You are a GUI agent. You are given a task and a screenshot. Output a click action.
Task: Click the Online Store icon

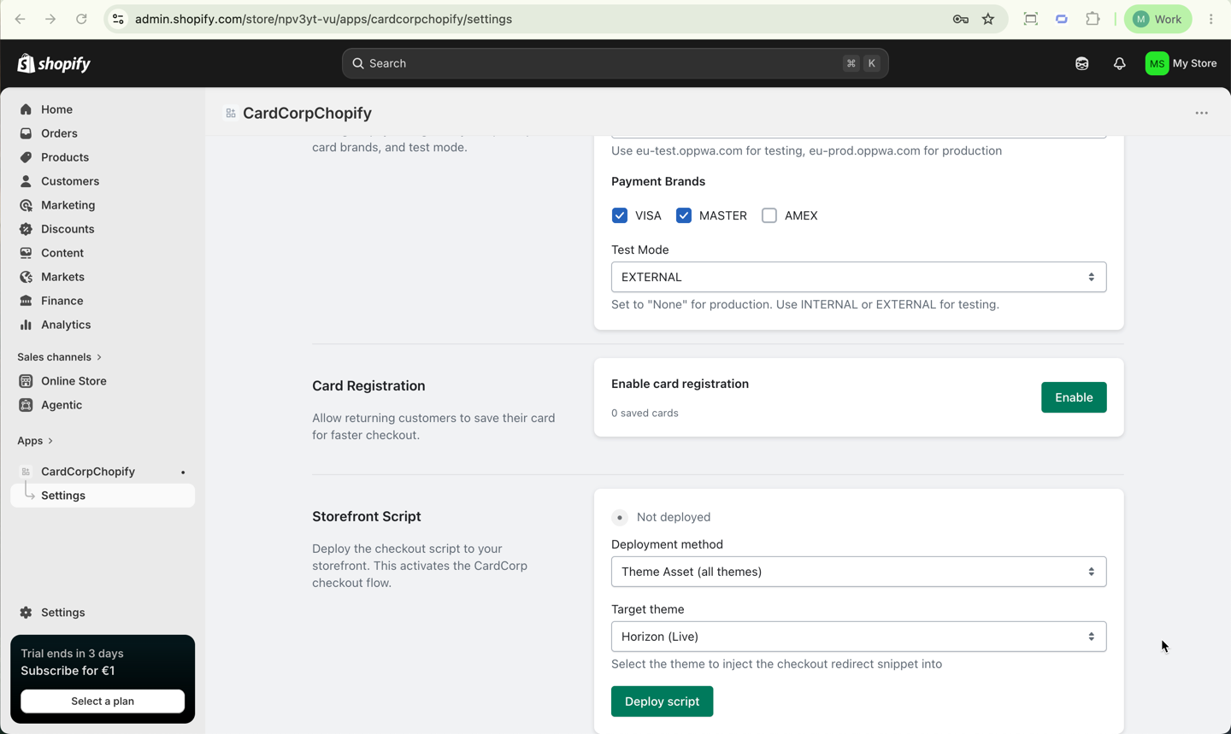[x=26, y=381]
